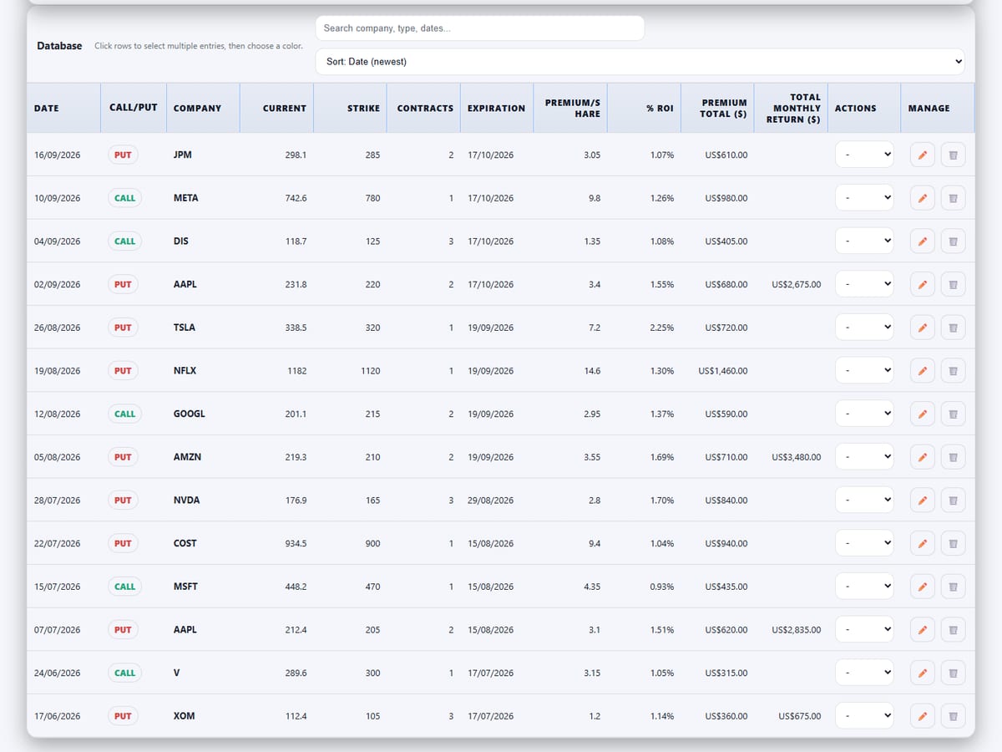Click the % ROI column header
The width and height of the screenshot is (1002, 752).
click(644, 108)
